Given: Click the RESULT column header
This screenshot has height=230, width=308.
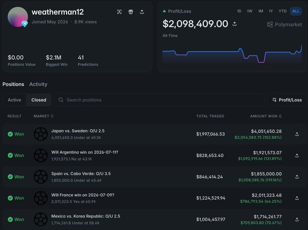Looking at the screenshot, I should coord(14,116).
